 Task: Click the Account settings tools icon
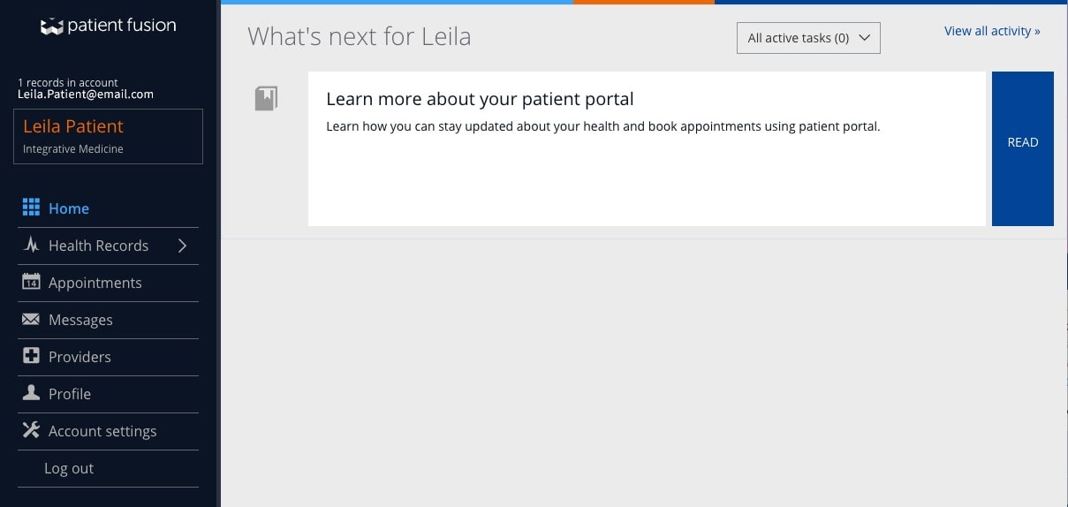[x=31, y=430]
